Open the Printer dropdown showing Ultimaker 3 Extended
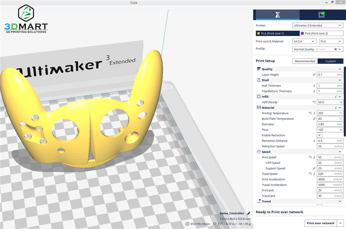Viewport: 346px width, 229px height. click(318, 25)
